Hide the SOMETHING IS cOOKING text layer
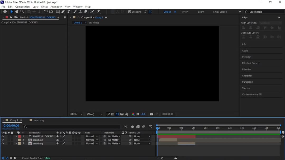The width and height of the screenshot is (285, 160). click(x=3, y=136)
